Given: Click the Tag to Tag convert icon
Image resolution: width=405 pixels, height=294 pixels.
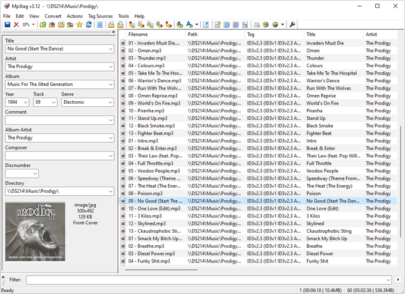Looking at the screenshot, I should click(169, 25).
